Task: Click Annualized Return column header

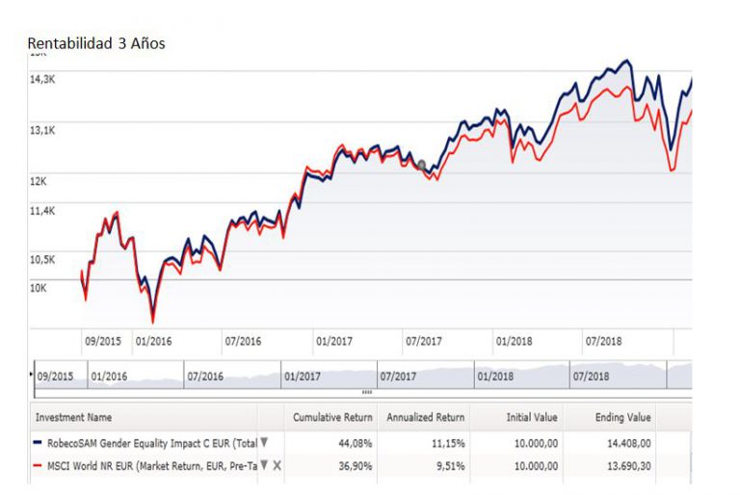Action: (x=425, y=418)
